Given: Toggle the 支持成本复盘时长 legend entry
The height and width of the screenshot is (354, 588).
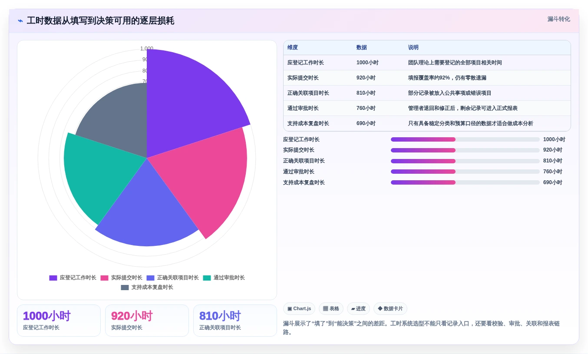Looking at the screenshot, I should coord(147,287).
